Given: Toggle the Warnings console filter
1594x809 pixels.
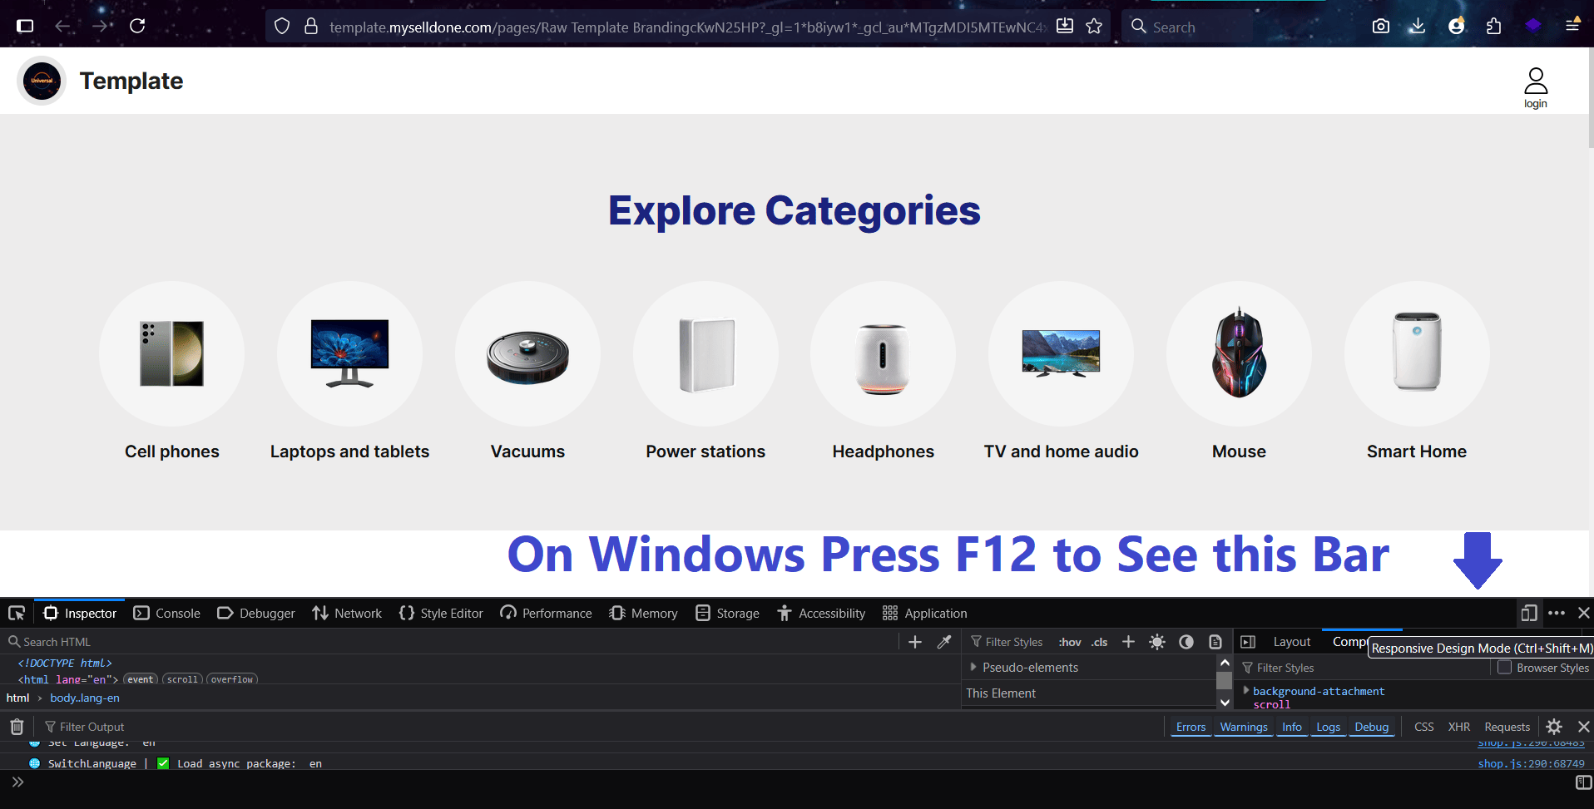Looking at the screenshot, I should (1244, 727).
